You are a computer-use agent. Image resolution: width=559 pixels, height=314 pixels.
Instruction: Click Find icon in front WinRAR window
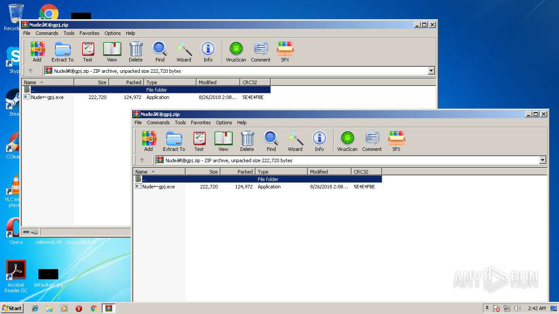(x=271, y=141)
